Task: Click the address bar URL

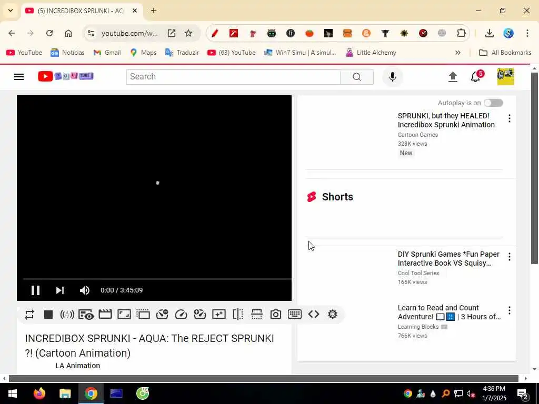Action: click(x=129, y=33)
